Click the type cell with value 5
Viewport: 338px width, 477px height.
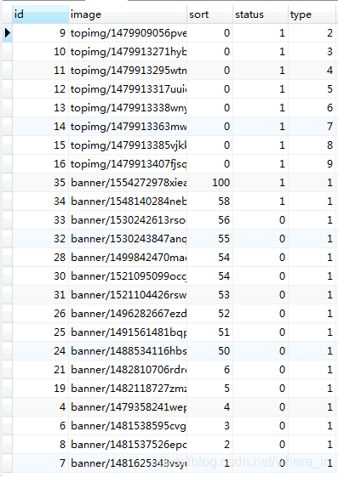click(312, 89)
